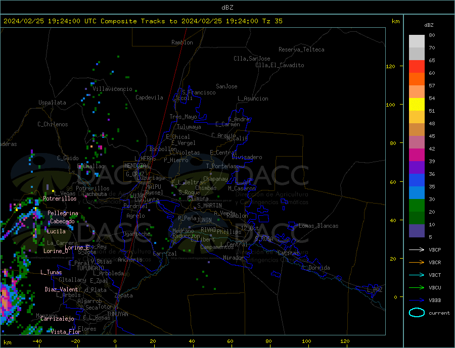Click the cyan 'current' ellipse legend icon
The image size is (455, 348).
(417, 313)
